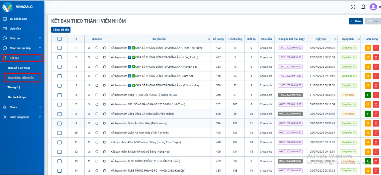Pause row 1 using orange pause button
Screen dimensions: 381x175
tap(368, 48)
